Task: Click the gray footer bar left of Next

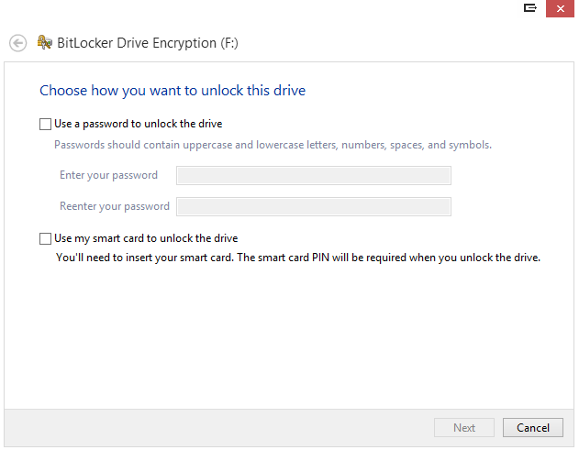Action: tap(219, 428)
